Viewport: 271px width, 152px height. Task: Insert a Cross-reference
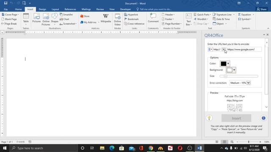click(x=134, y=24)
